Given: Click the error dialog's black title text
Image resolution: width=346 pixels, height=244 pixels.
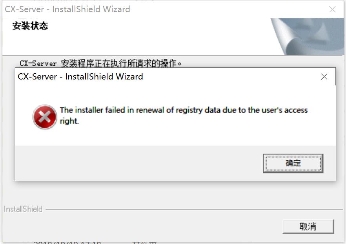Looking at the screenshot, I should click(x=80, y=77).
